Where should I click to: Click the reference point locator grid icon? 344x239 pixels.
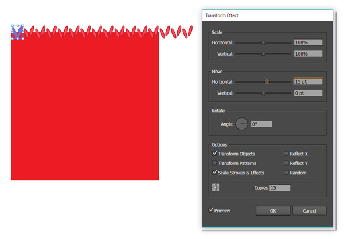pos(215,187)
